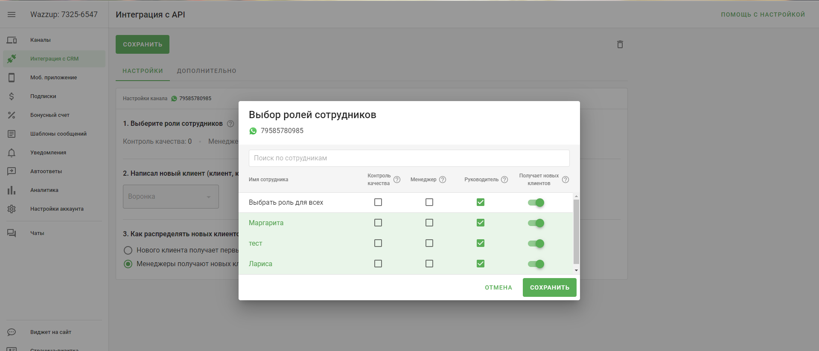Click the trash delete icon
Screen dimensions: 819x351
click(x=620, y=44)
